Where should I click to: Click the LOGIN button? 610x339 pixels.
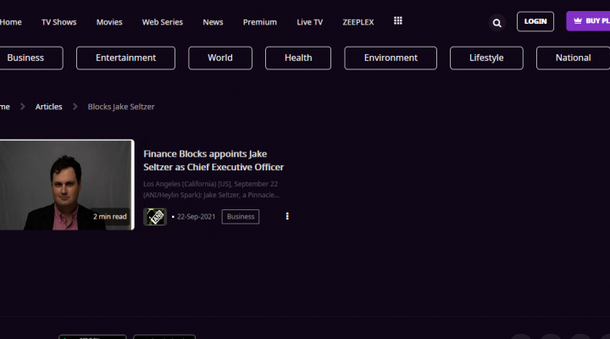pos(535,21)
